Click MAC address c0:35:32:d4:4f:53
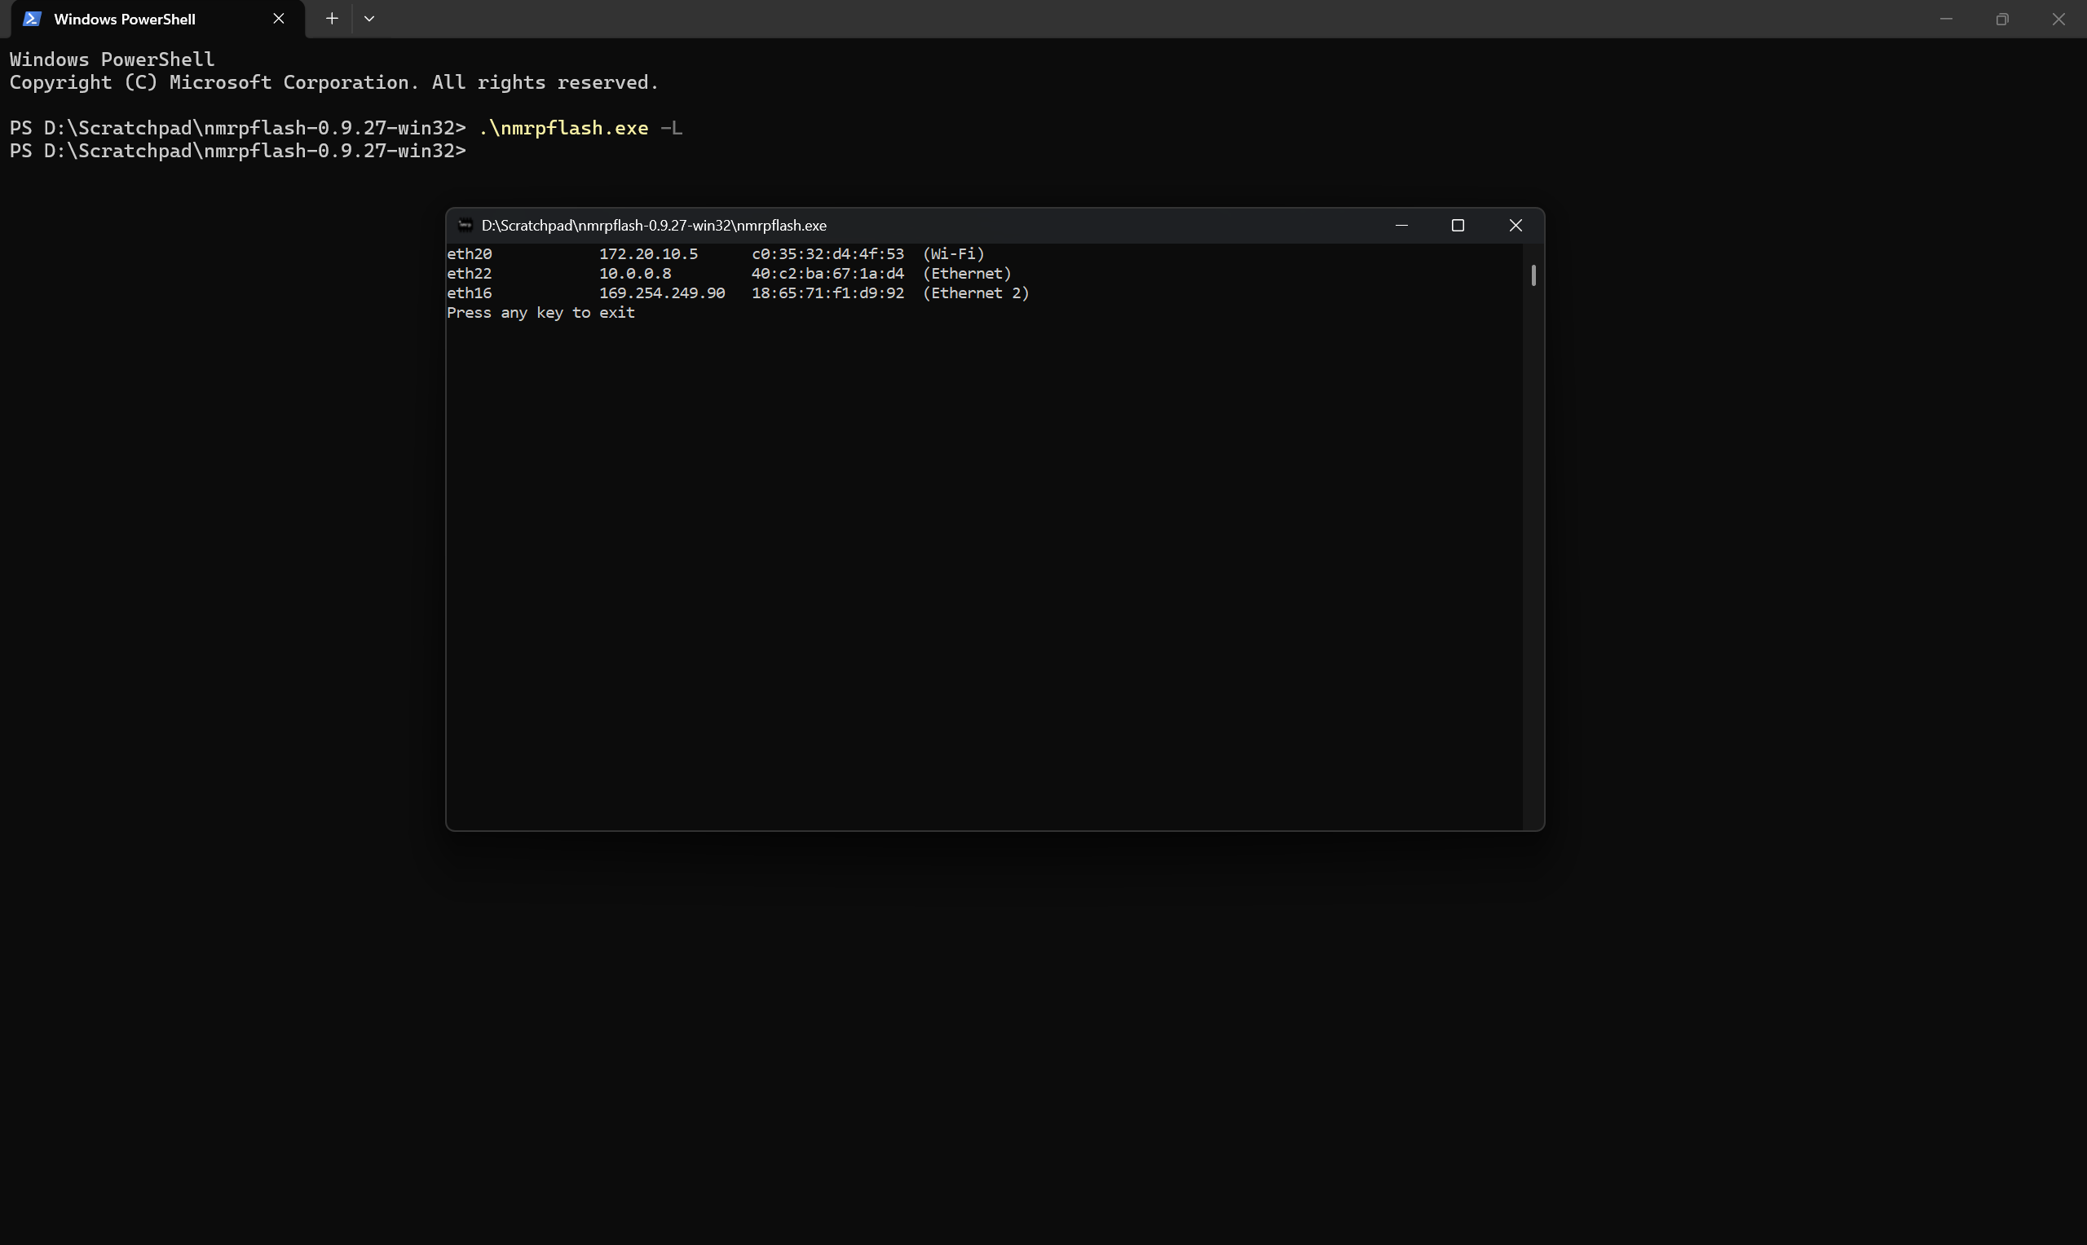 tap(827, 253)
